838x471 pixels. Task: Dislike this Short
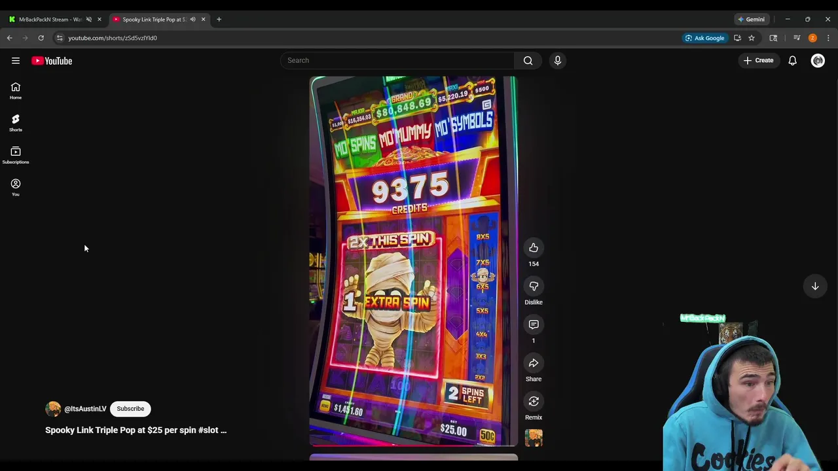pyautogui.click(x=534, y=287)
